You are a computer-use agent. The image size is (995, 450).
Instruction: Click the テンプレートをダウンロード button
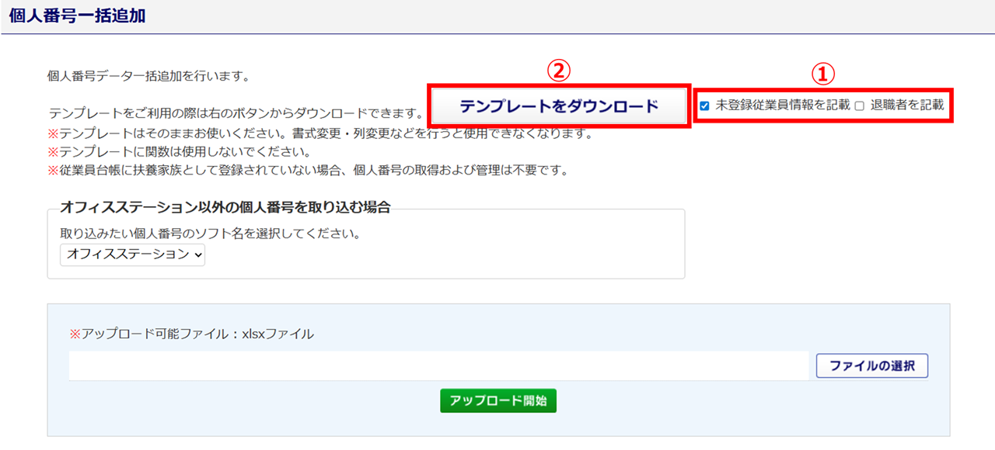click(559, 106)
